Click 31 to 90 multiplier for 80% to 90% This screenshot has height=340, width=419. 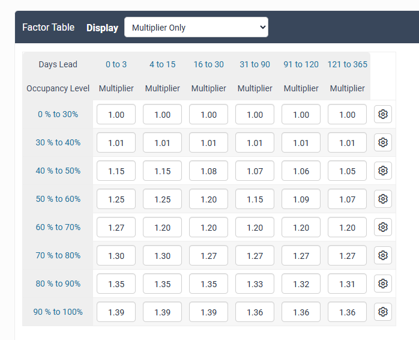coord(255,284)
